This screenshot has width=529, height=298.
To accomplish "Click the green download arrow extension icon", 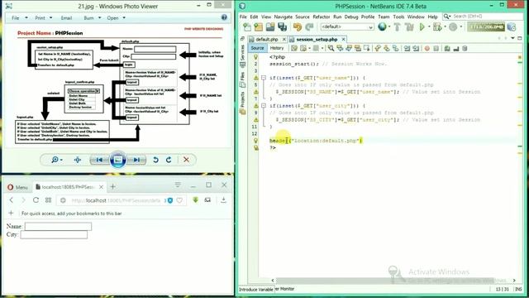I will coord(195,200).
